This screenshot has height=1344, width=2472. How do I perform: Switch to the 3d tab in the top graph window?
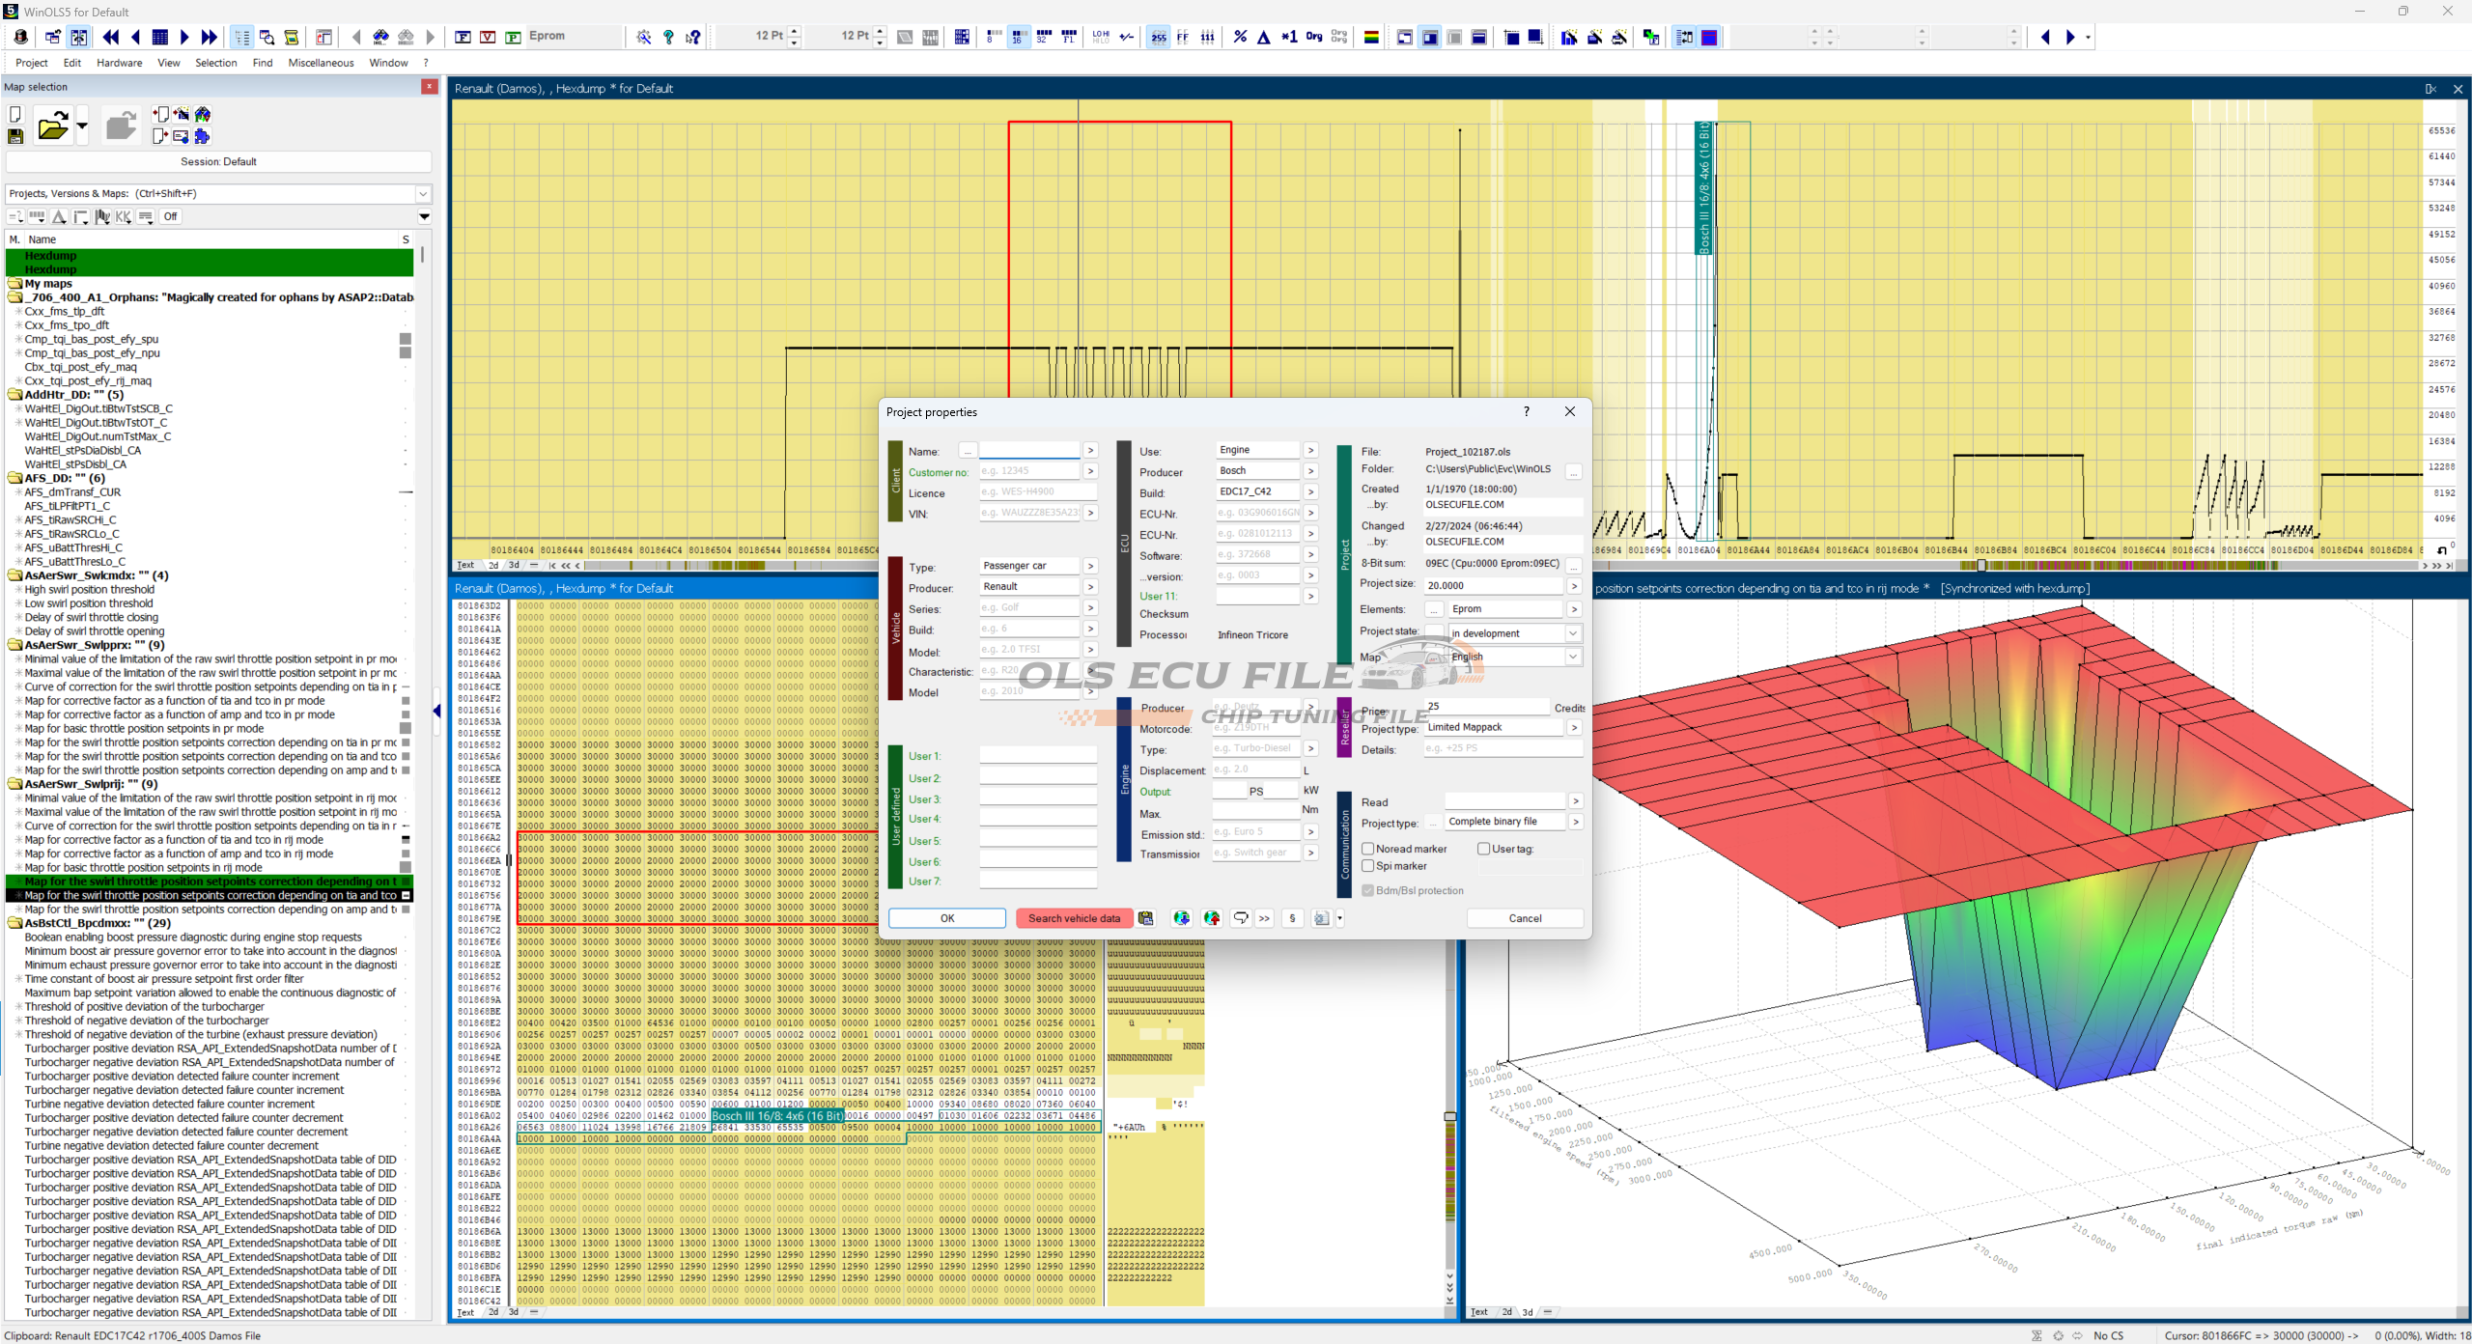pos(514,566)
